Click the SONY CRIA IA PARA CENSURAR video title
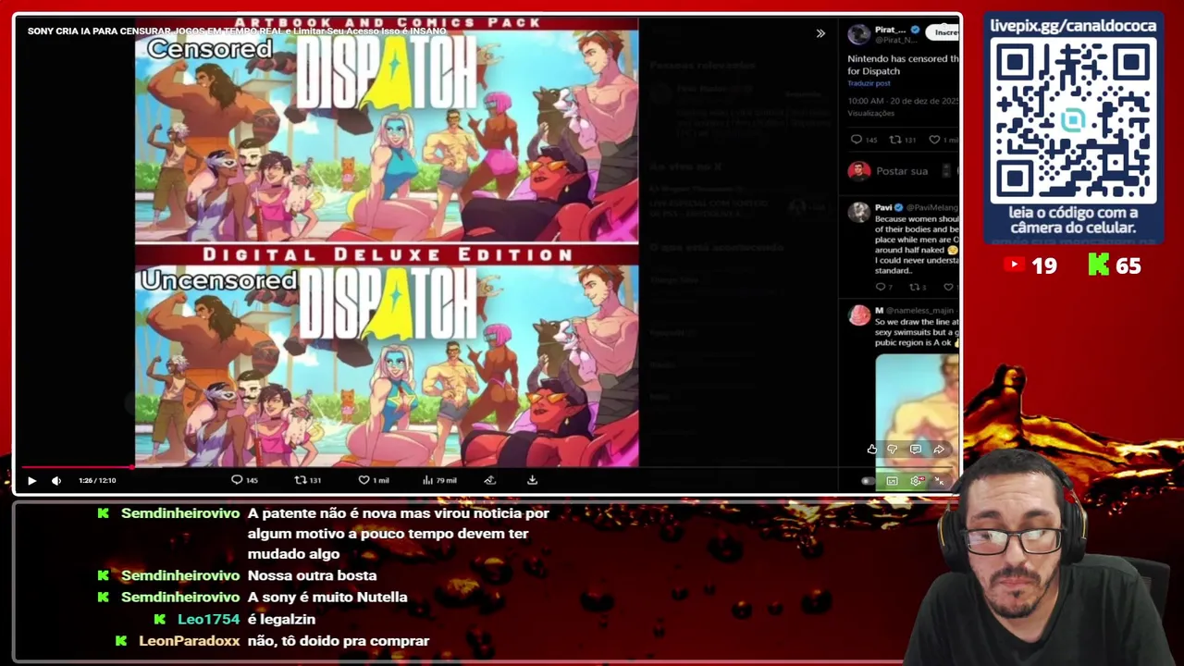Screen dimensions: 1184x666 click(237, 31)
